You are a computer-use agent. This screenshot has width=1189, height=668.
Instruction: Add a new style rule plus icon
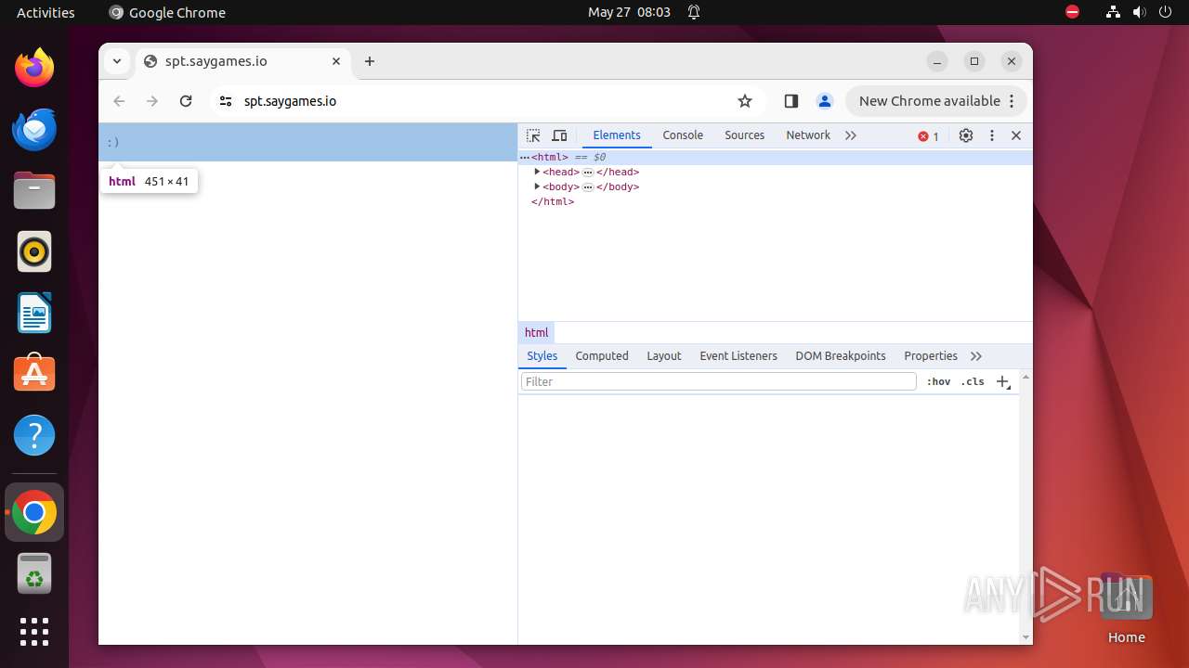coord(1003,381)
